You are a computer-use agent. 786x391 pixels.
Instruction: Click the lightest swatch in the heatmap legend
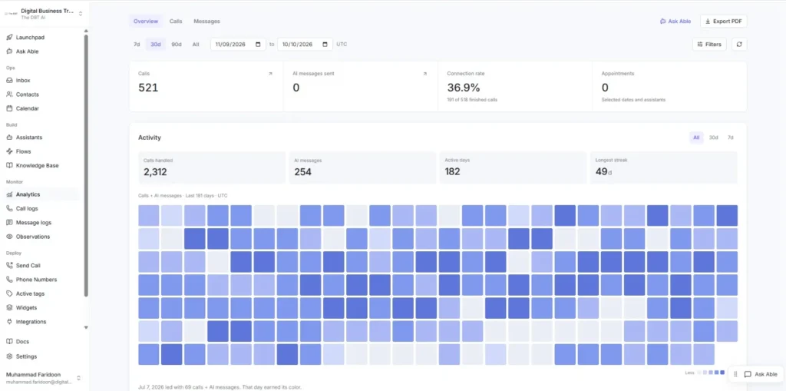[x=700, y=373]
